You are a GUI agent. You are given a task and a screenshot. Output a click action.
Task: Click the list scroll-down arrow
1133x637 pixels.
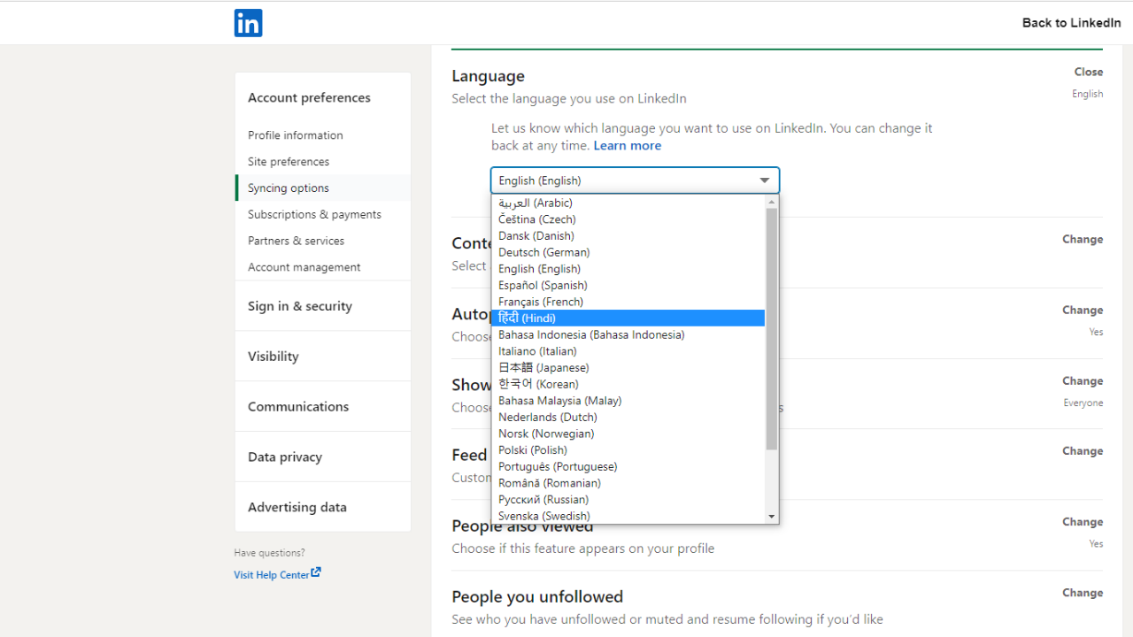[x=772, y=517]
